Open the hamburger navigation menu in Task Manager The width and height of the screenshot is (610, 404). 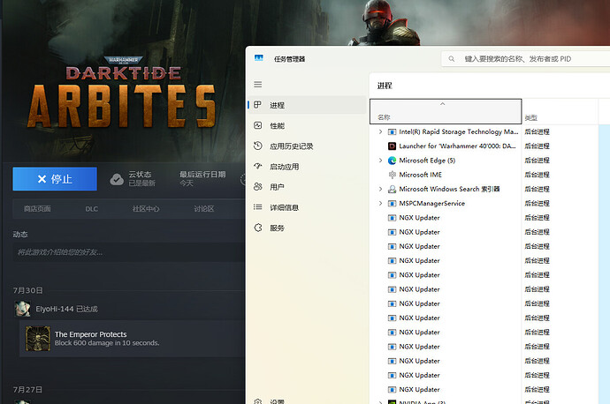tap(257, 84)
